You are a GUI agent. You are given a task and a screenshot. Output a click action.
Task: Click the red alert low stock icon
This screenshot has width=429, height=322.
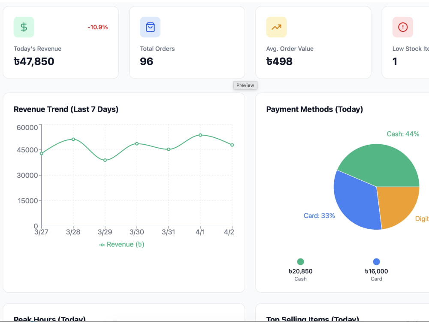tap(403, 27)
